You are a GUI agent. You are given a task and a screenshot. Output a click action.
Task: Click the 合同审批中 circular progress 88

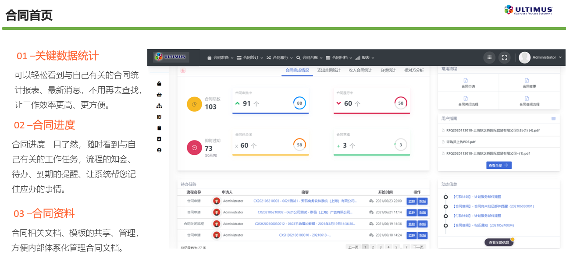coord(300,103)
